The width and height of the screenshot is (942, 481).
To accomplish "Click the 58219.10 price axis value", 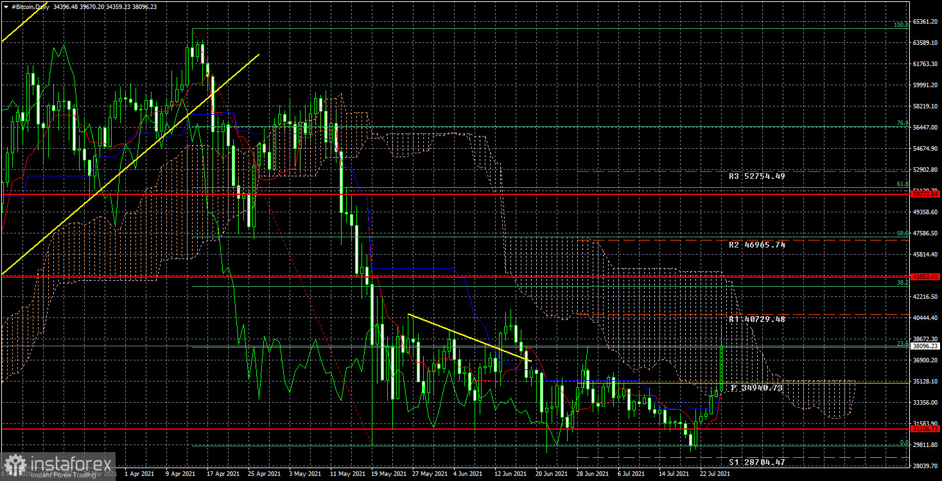I will click(926, 106).
